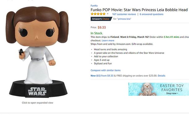Open the 167 customer reviews link
This screenshot has height=115, width=189.
(x=124, y=14)
